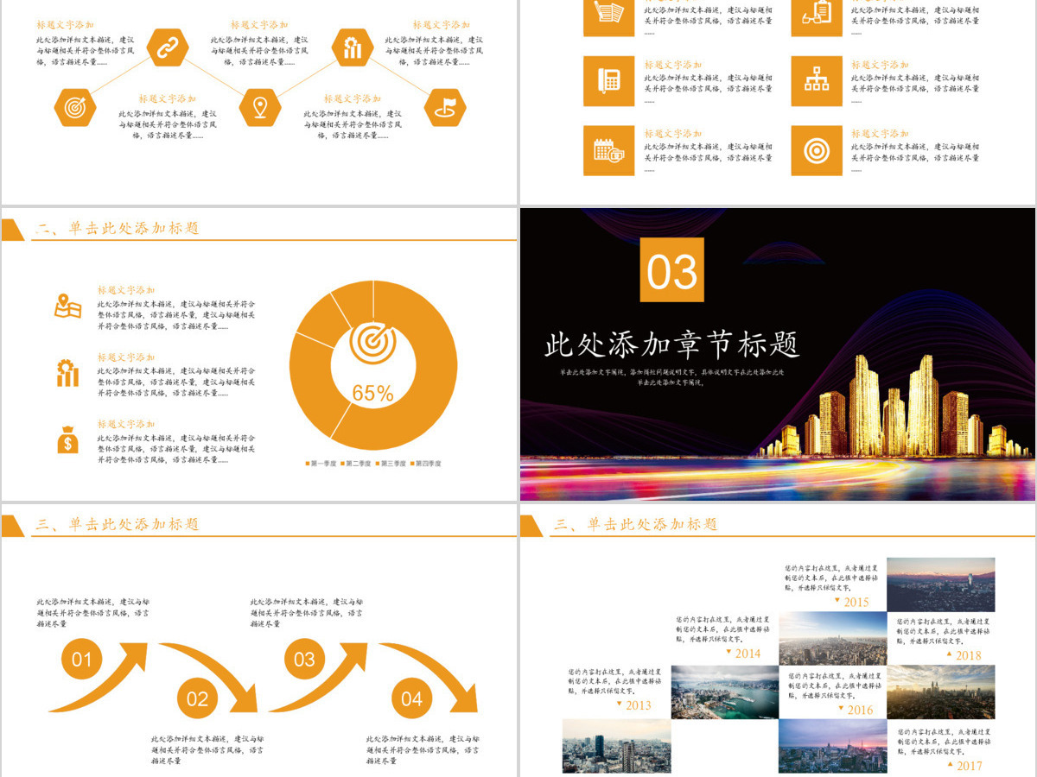
Task: Select the 第一季度 legend entry
Action: [321, 464]
